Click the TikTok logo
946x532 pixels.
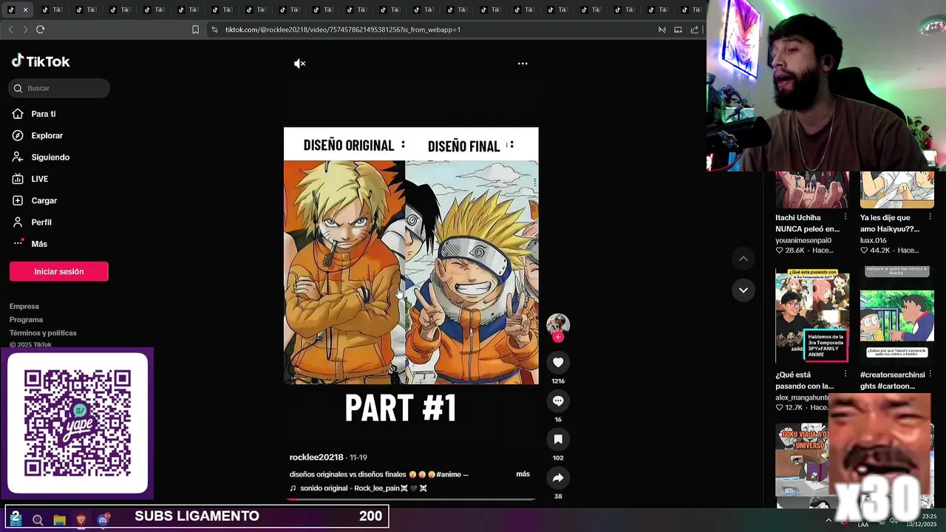click(x=41, y=61)
